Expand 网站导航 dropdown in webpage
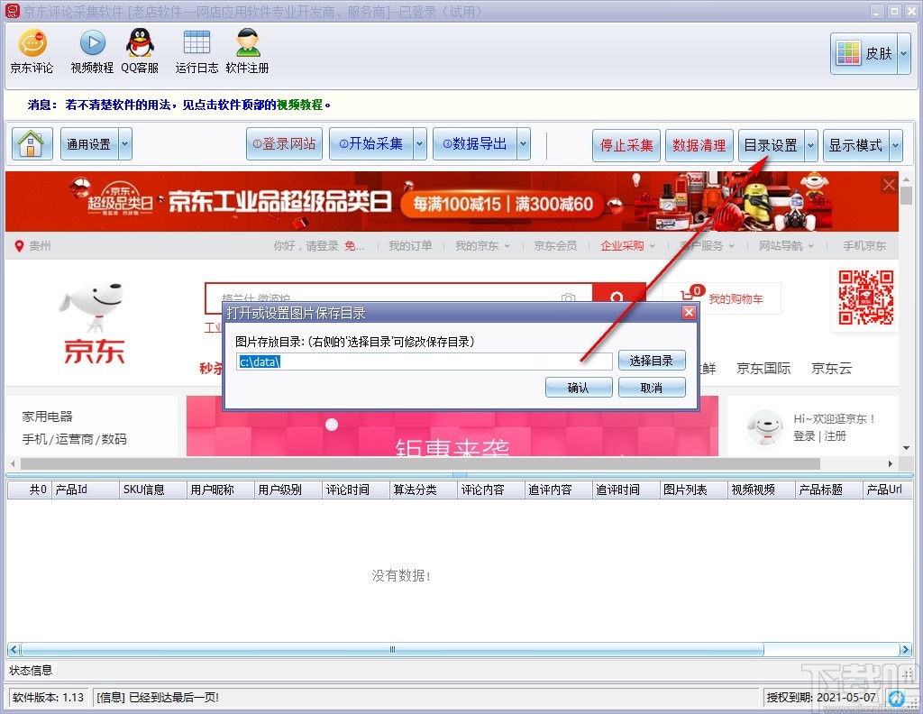Viewport: 923px width, 714px height. click(810, 246)
